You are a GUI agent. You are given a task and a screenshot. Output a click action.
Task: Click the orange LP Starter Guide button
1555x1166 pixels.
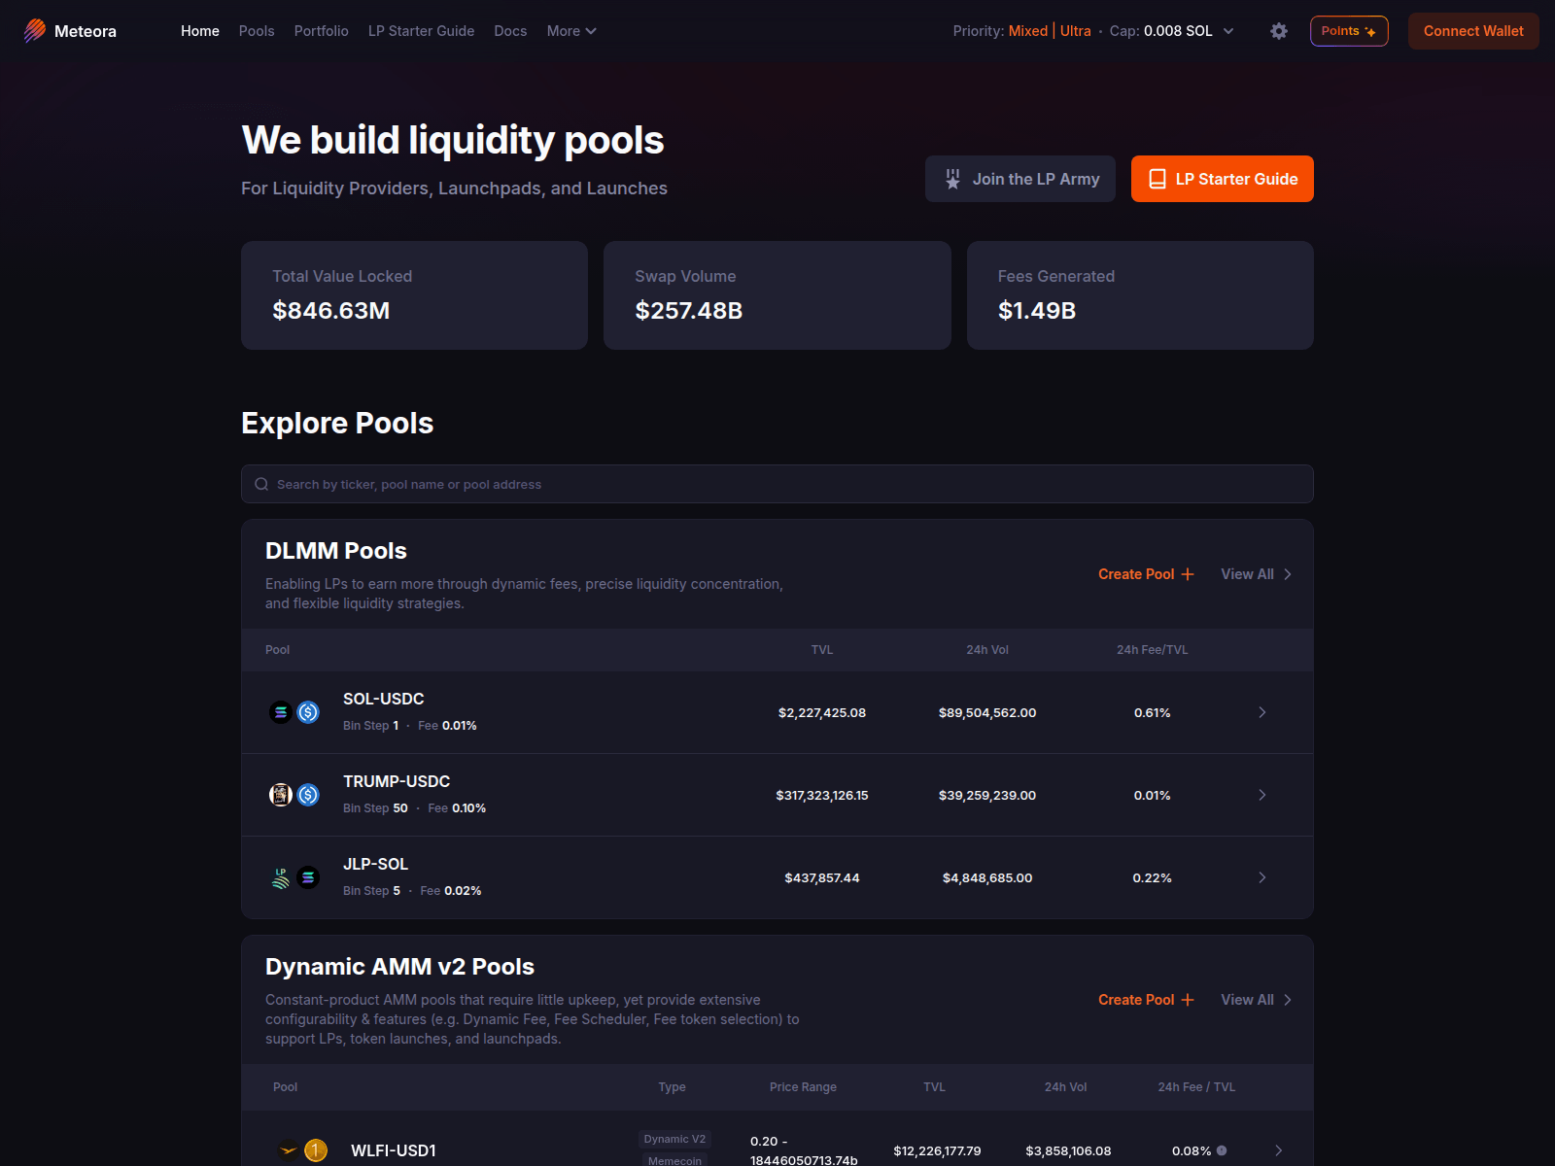click(x=1222, y=179)
